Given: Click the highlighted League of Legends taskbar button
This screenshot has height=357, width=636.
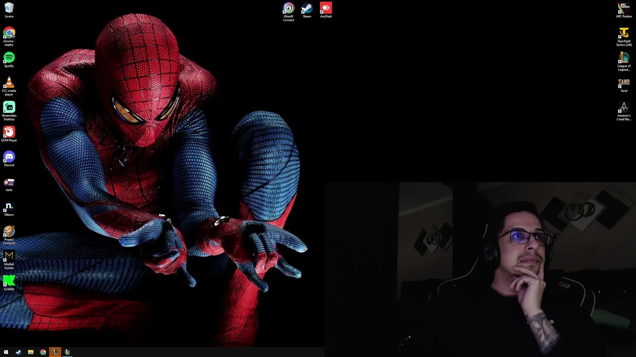Looking at the screenshot, I should [x=55, y=352].
